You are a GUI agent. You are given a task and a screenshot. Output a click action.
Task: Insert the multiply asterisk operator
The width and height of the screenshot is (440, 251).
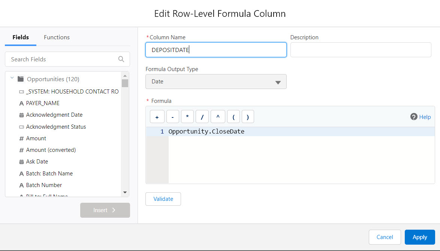(187, 117)
